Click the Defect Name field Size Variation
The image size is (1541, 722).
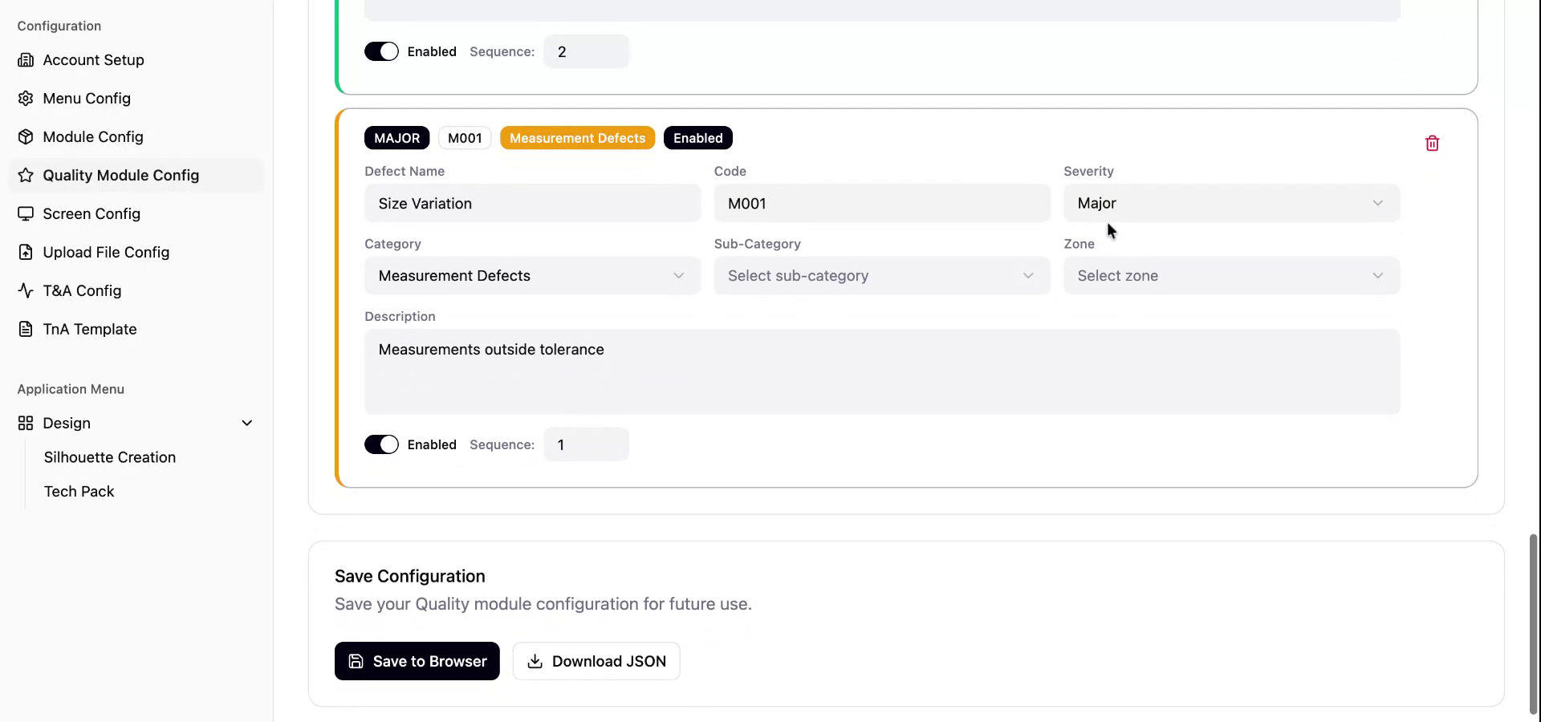532,204
